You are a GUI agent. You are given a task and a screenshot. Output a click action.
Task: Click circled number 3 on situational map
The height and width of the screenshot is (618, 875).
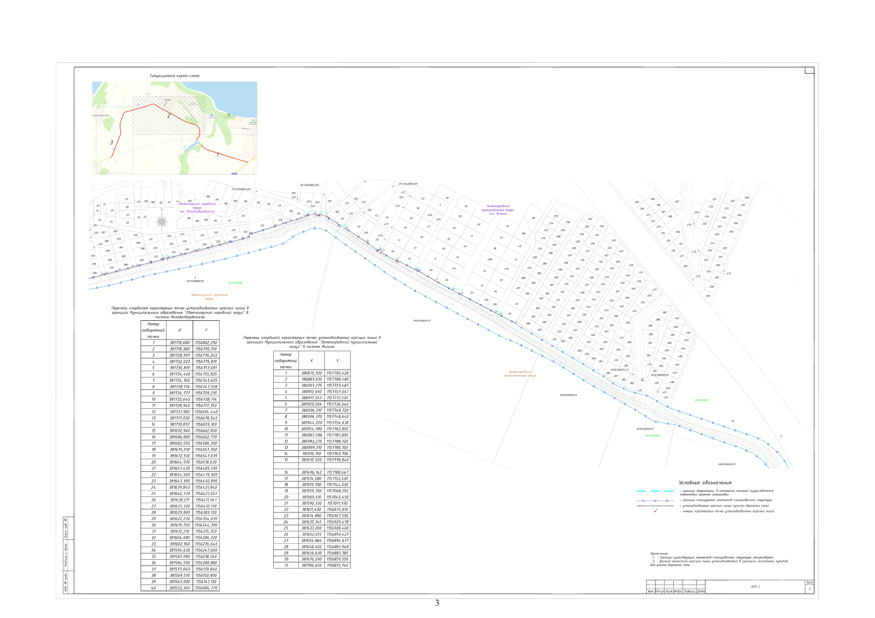click(x=111, y=143)
